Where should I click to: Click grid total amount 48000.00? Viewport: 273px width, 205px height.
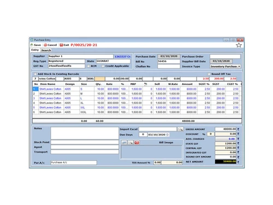point(188,121)
